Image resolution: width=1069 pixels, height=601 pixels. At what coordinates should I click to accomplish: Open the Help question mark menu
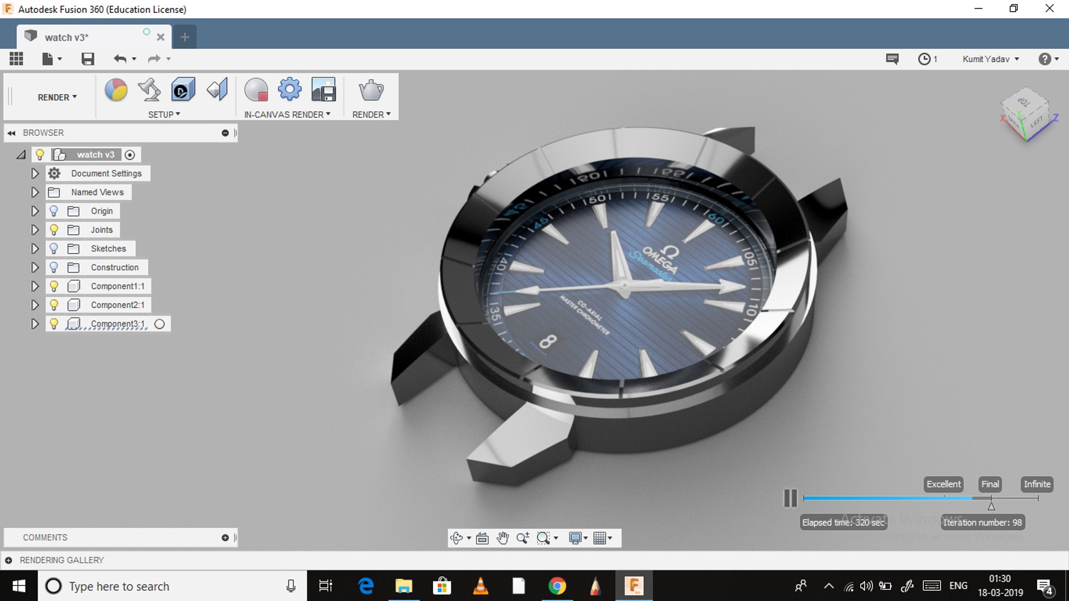(x=1048, y=59)
